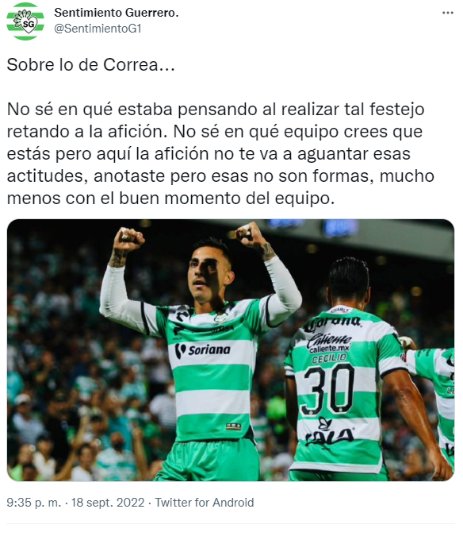The width and height of the screenshot is (463, 536).
Task: Click the display name Sentimiento Guerrero.
Action: [117, 13]
